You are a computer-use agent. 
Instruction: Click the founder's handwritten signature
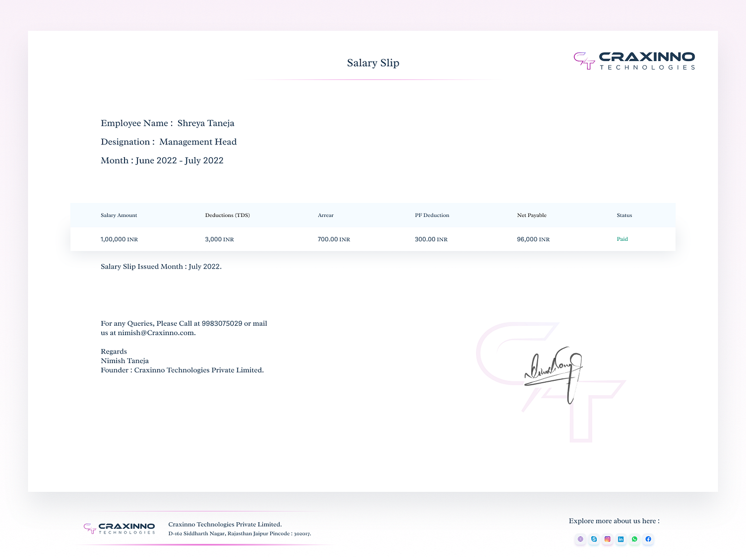(554, 375)
